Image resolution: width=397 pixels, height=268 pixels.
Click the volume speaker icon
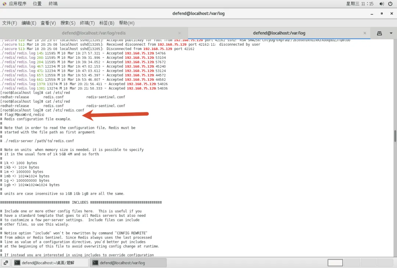point(382,4)
